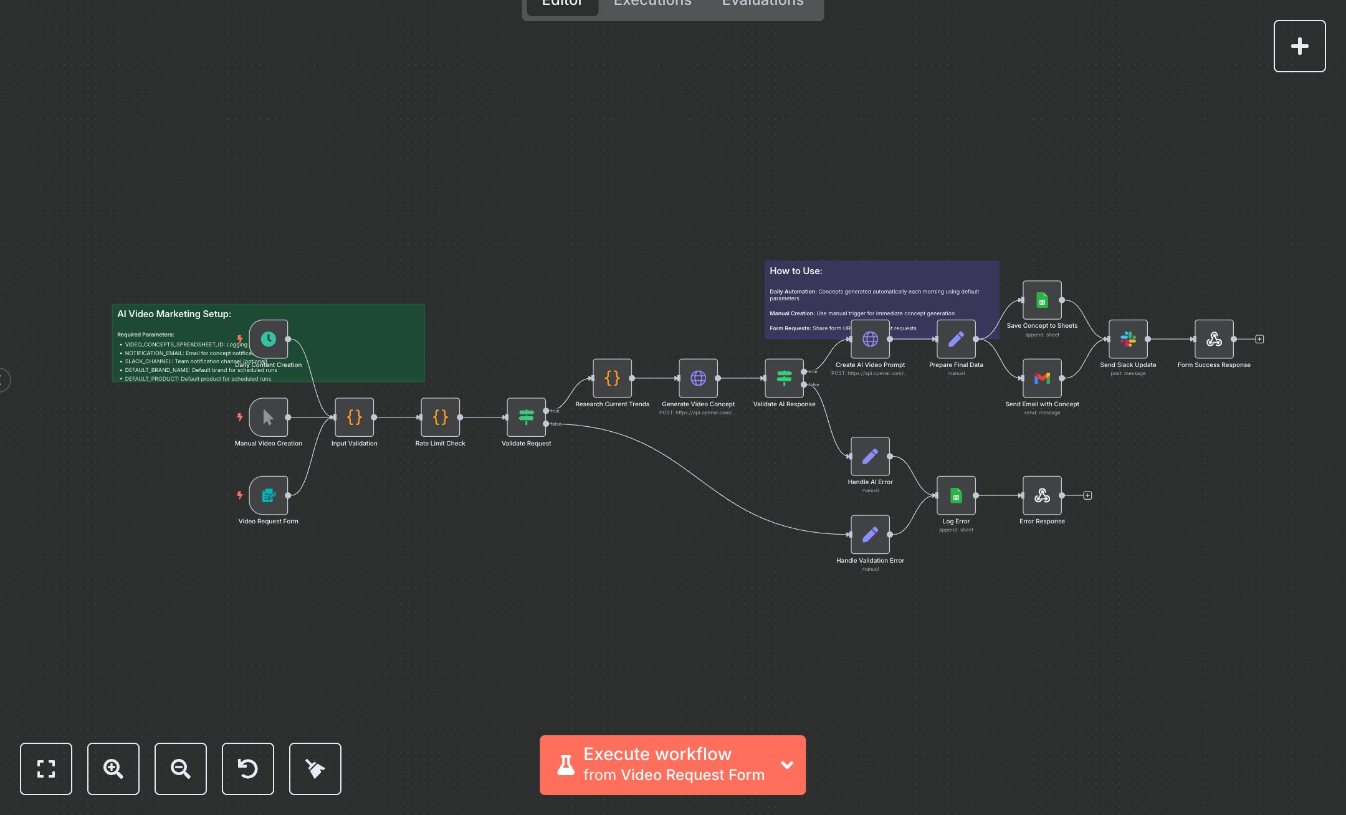Select the Input Validation code node

(354, 417)
